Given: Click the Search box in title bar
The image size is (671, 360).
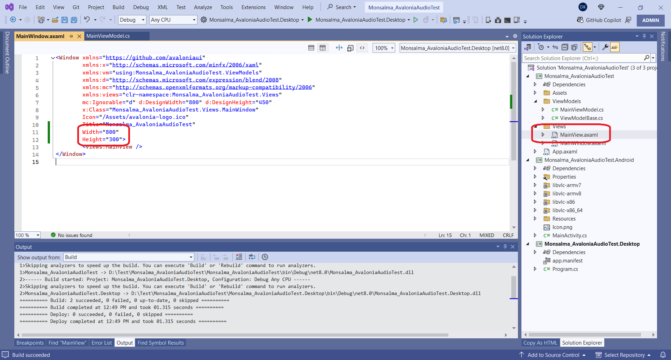Looking at the screenshot, I should (341, 7).
